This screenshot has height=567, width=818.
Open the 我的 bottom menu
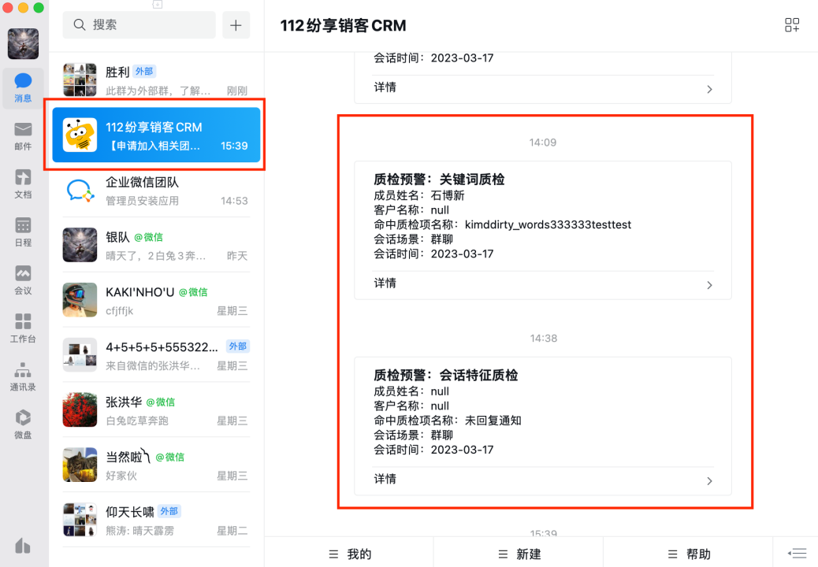tap(350, 554)
